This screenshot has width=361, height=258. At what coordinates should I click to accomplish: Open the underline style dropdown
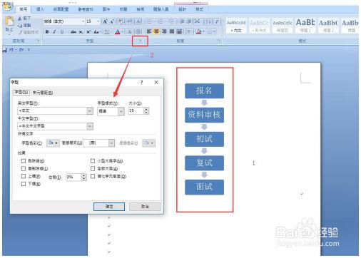(111, 143)
